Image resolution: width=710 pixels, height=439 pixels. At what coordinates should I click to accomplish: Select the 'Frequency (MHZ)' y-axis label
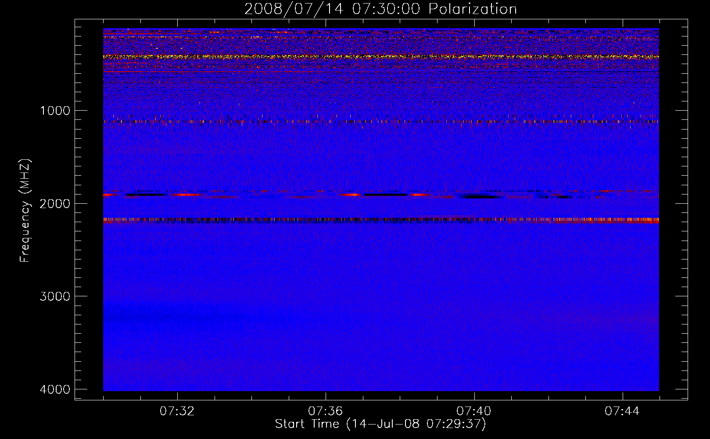point(25,211)
